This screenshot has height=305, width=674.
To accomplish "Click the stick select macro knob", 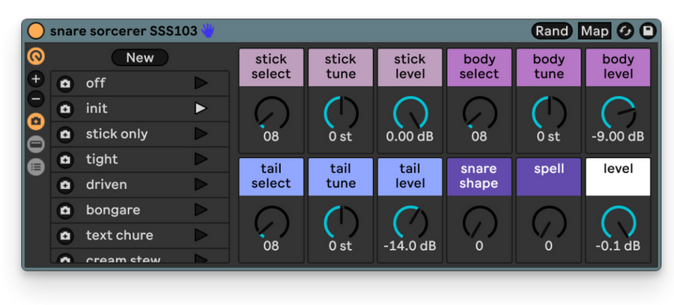I will tap(271, 113).
